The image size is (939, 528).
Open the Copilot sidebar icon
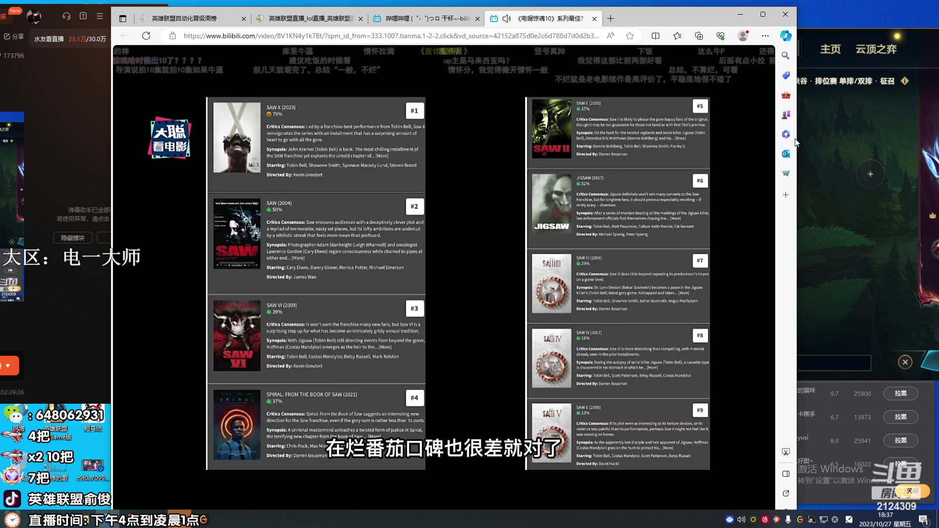coord(785,36)
